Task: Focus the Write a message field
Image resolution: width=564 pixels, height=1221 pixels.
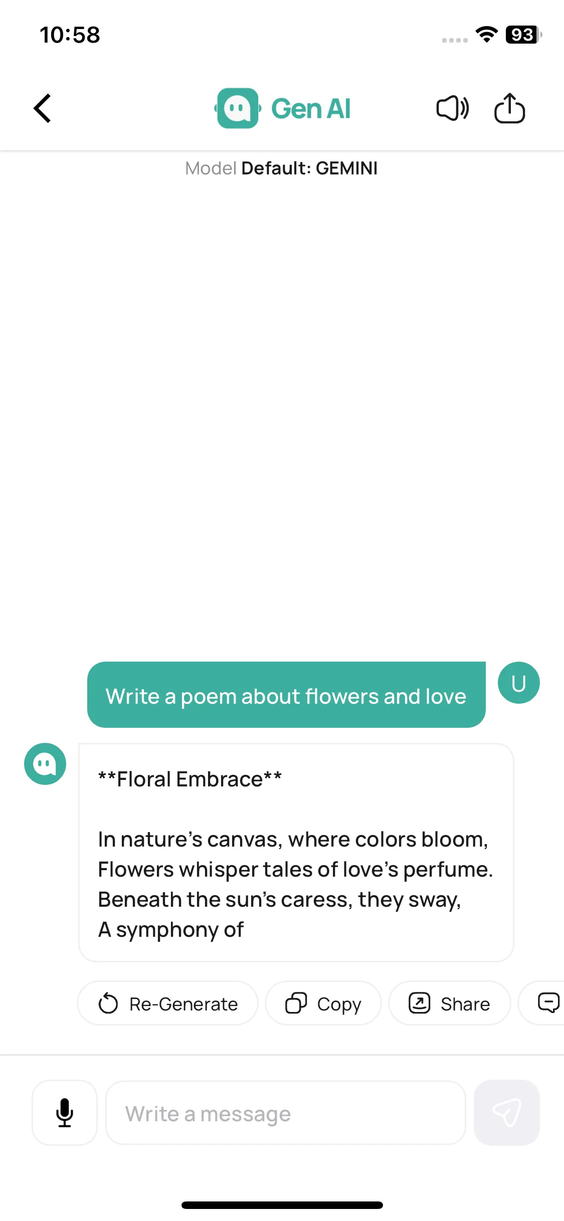Action: 286,1113
